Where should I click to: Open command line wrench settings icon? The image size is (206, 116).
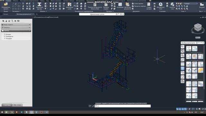pyautogui.click(x=93, y=106)
